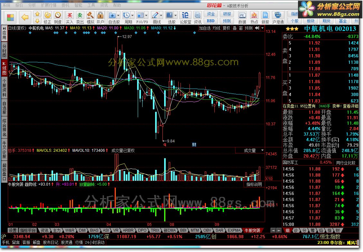Switch right panel to 财 finance view
The height and width of the screenshot is (252, 363).
tap(338, 230)
